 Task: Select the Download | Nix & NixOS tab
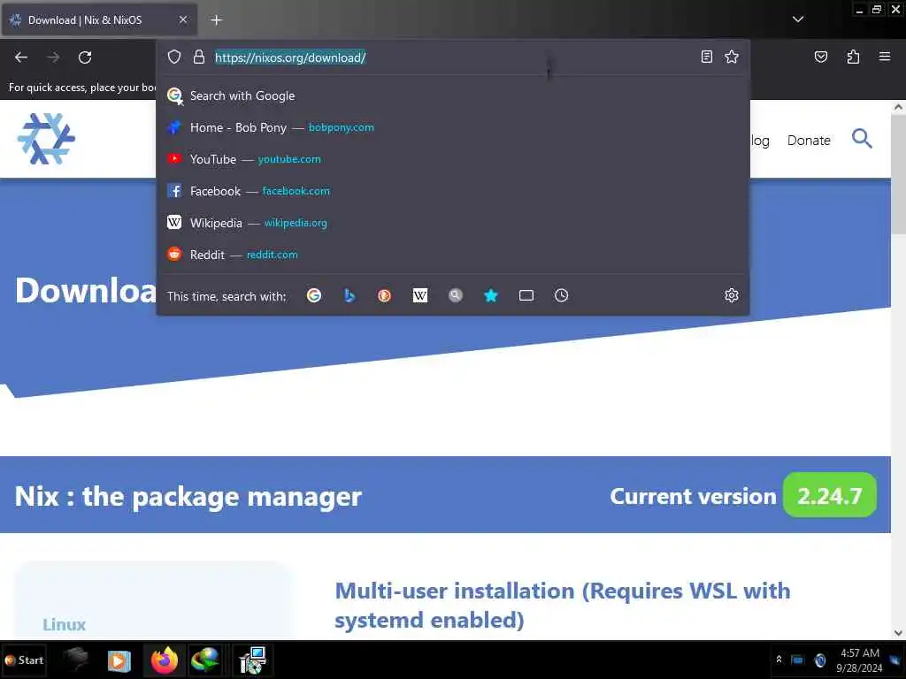(99, 20)
